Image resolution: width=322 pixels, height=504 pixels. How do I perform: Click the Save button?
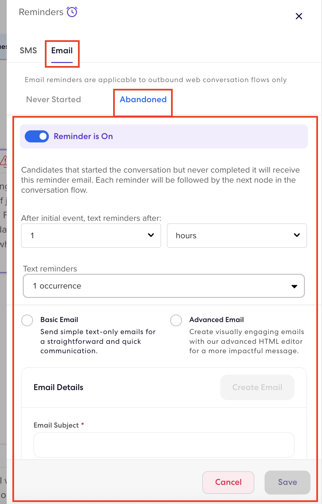288,482
